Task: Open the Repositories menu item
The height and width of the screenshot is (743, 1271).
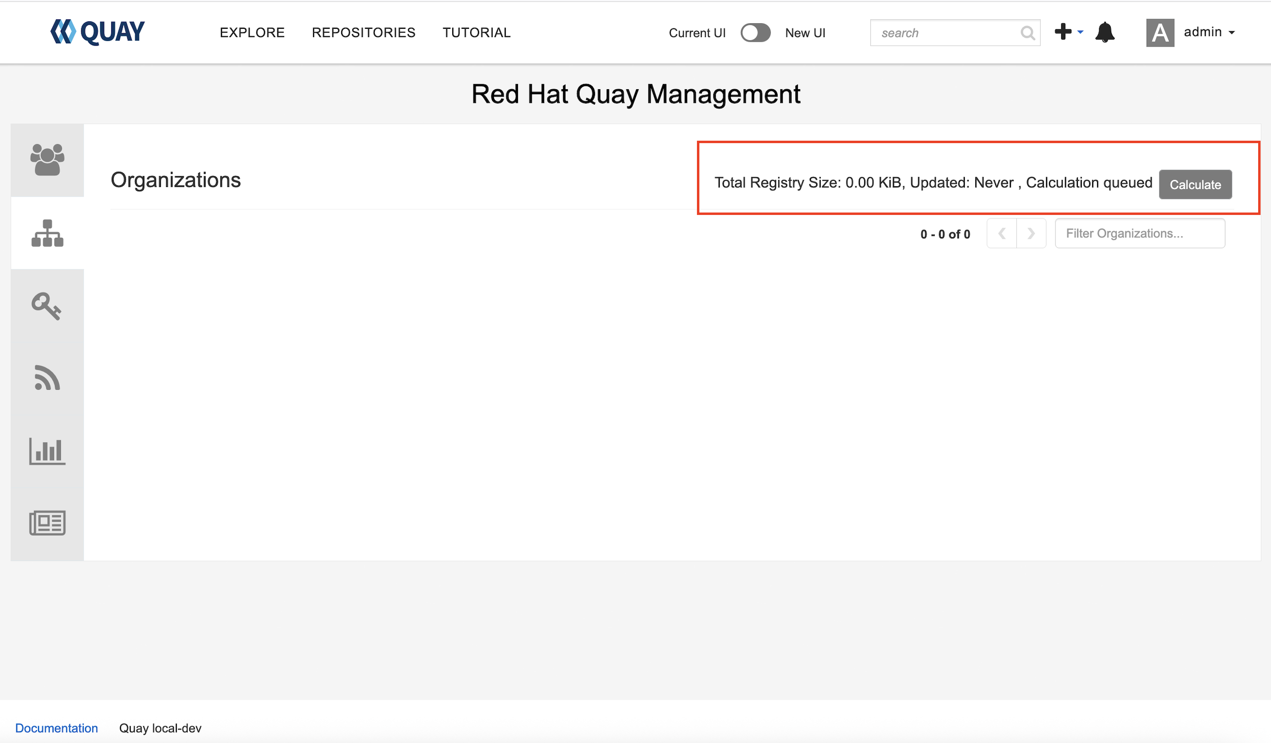Action: (x=363, y=33)
